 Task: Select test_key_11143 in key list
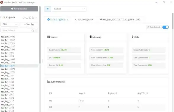coord(8,43)
